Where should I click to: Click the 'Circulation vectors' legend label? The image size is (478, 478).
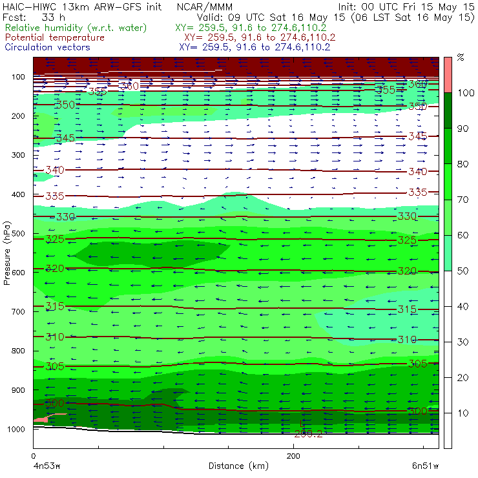(x=47, y=47)
